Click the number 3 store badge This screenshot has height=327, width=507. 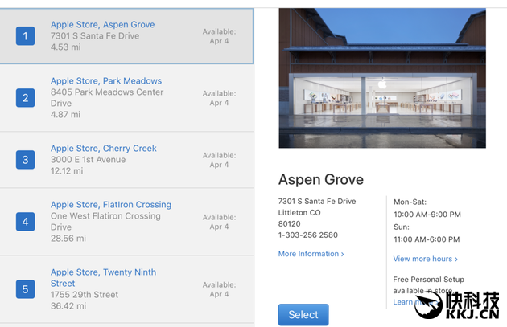(x=25, y=160)
